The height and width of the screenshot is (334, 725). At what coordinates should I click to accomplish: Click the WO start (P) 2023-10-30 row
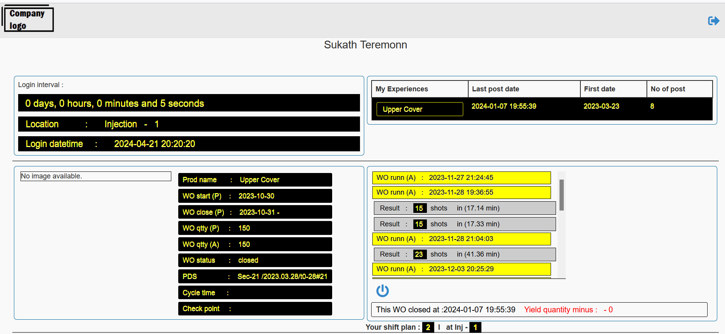point(255,196)
